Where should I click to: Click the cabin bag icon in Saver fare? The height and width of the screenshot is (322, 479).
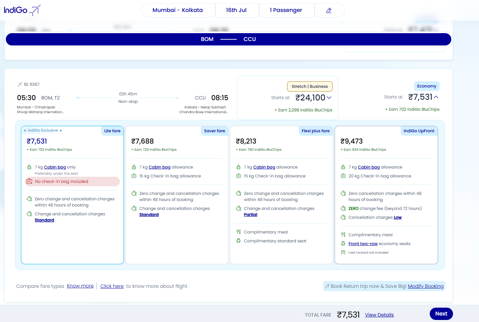134,167
